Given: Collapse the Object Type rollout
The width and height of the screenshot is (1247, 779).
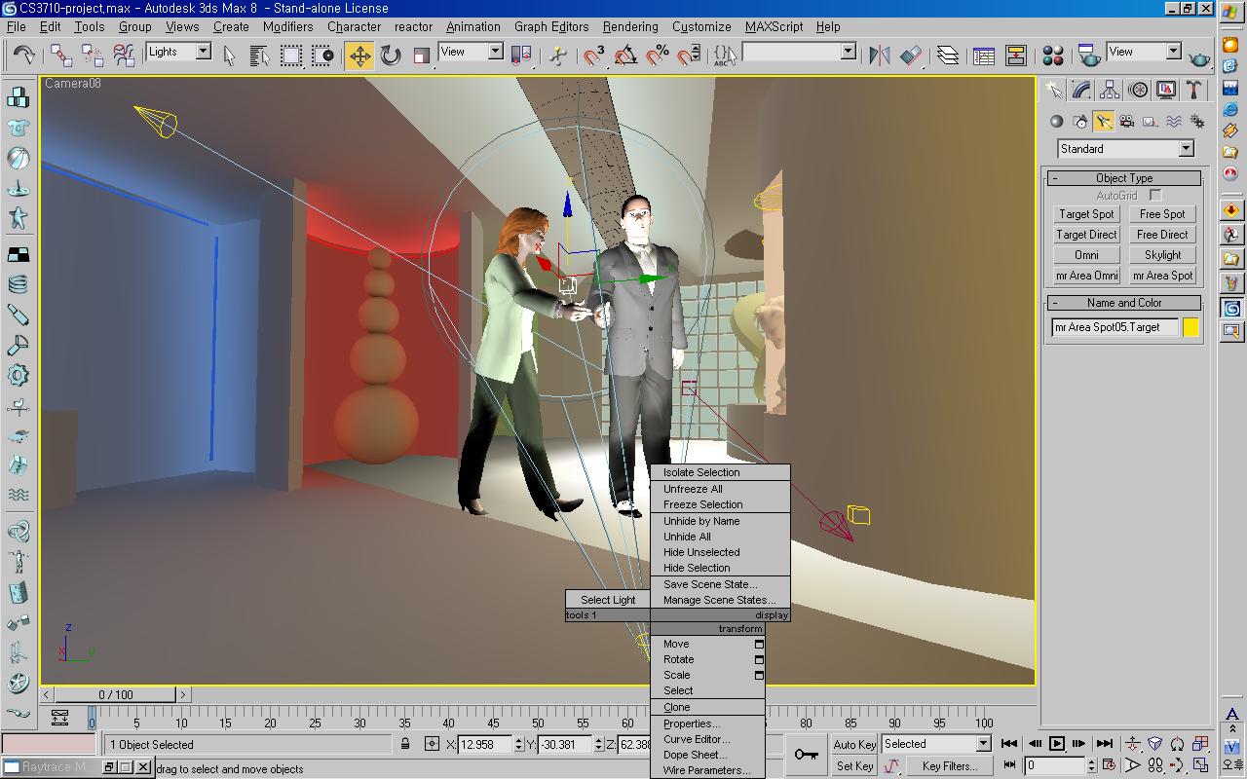Looking at the screenshot, I should (x=1123, y=178).
